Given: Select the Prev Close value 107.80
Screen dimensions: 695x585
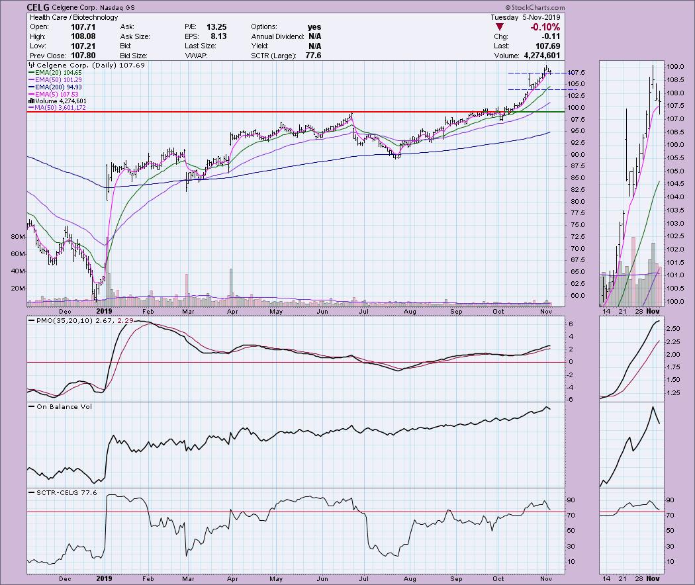Looking at the screenshot, I should coord(83,56).
